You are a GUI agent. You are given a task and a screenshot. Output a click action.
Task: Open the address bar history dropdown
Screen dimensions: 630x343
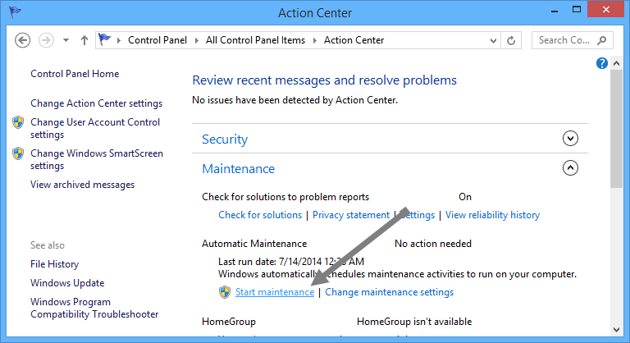pos(493,40)
